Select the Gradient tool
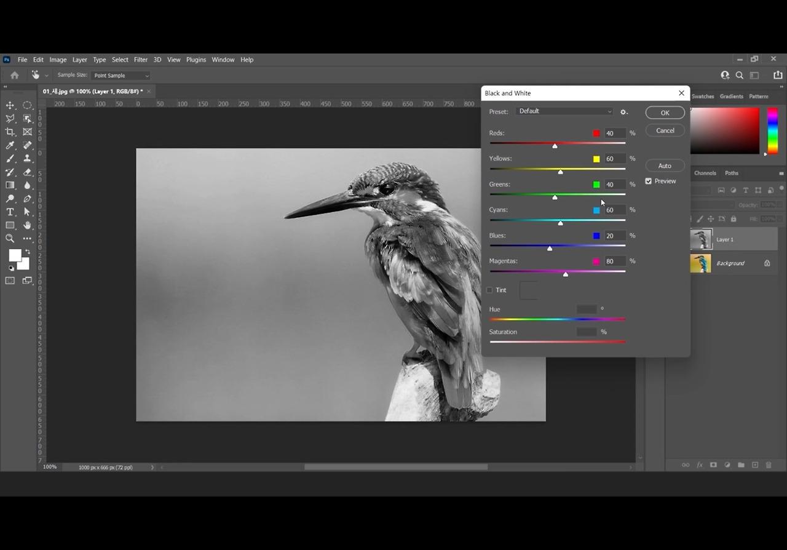Viewport: 787px width, 550px height. [10, 185]
